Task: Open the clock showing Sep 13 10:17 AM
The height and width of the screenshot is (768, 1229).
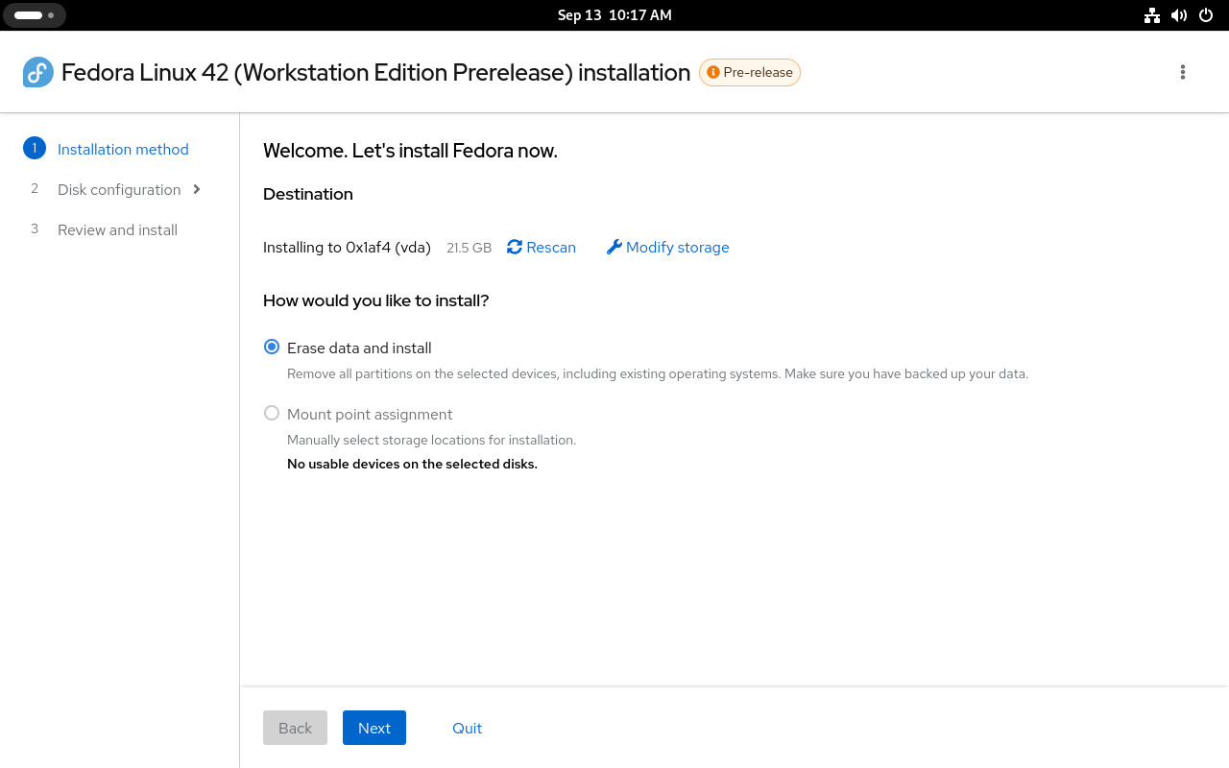Action: (614, 15)
